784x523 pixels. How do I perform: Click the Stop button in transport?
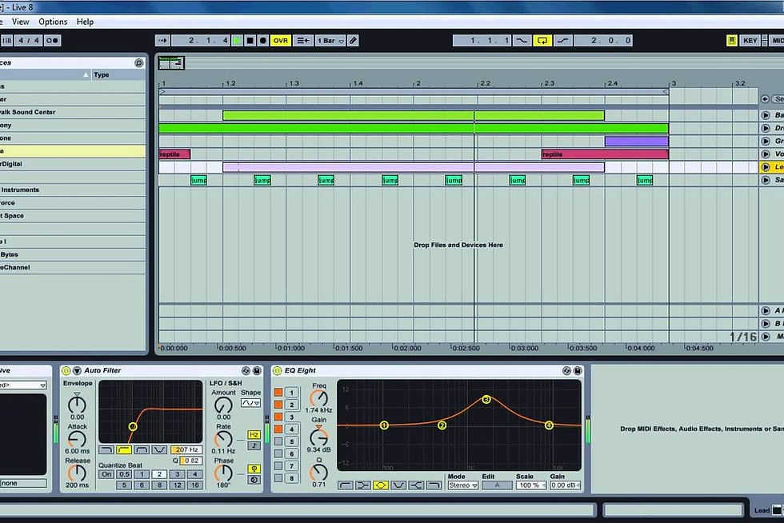coord(250,41)
